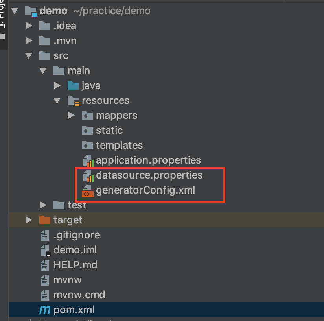This screenshot has width=324, height=321.
Task: Select the templates folder label
Action: click(119, 146)
